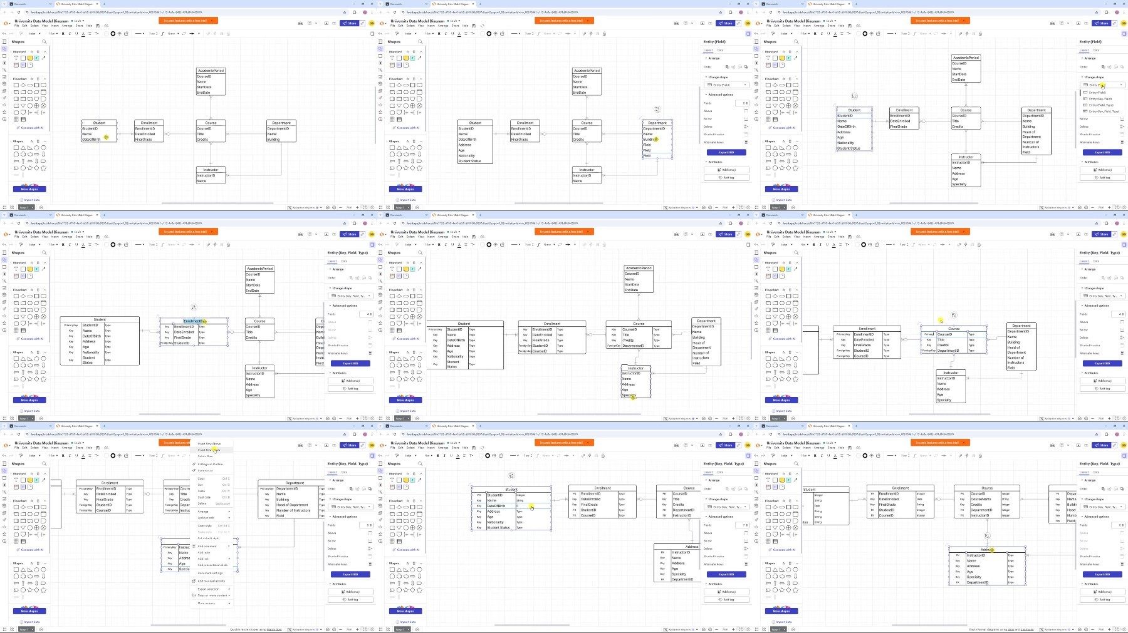Image resolution: width=1128 pixels, height=633 pixels.
Task: Start presentation mode icon in top-left frame
Action: click(x=326, y=23)
